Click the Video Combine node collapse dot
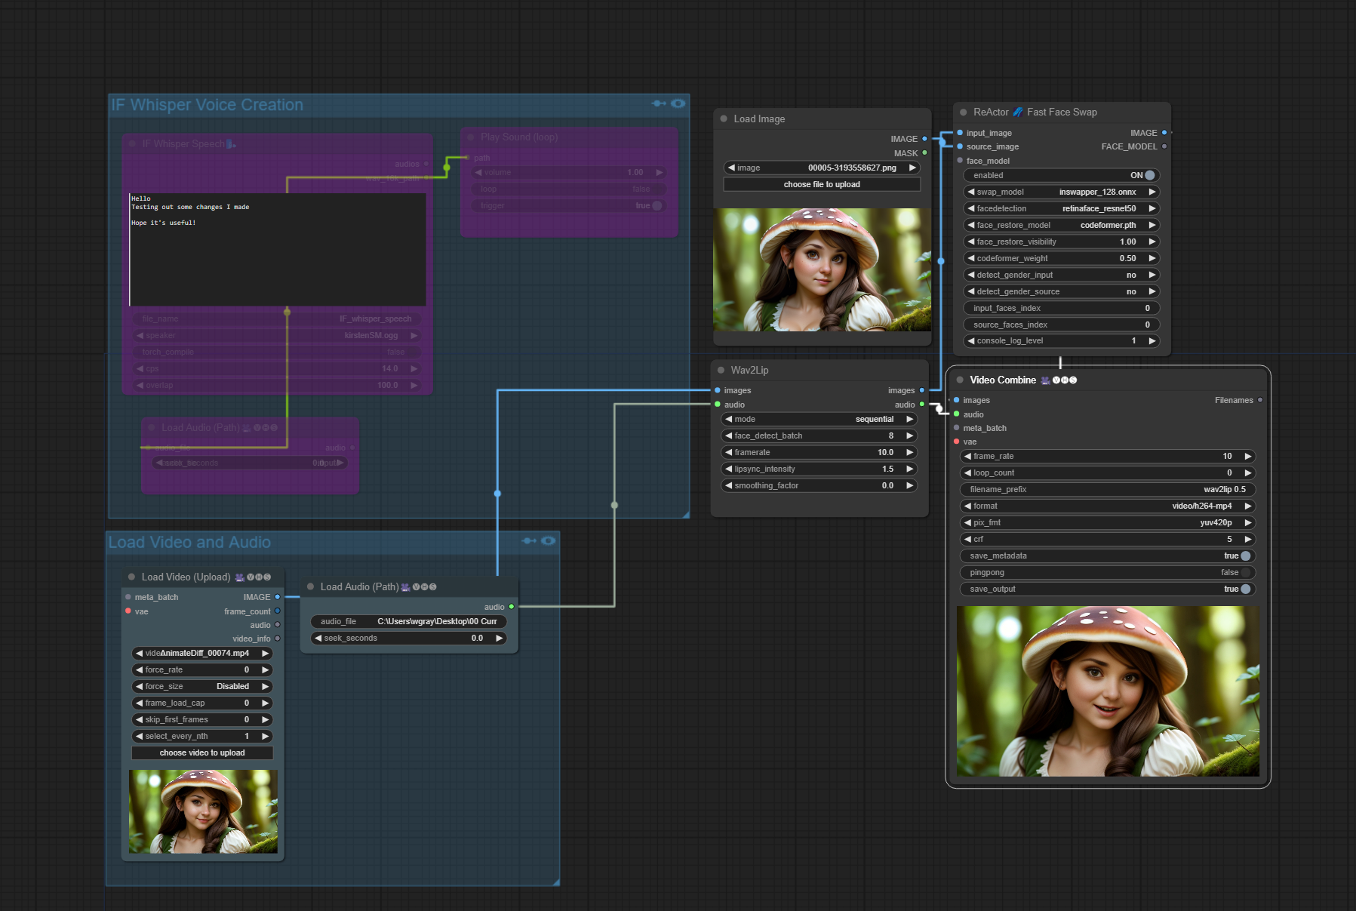This screenshot has height=911, width=1356. (x=960, y=380)
